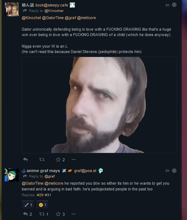Click reply arrow under book@sleepy.cafe post

(25, 159)
